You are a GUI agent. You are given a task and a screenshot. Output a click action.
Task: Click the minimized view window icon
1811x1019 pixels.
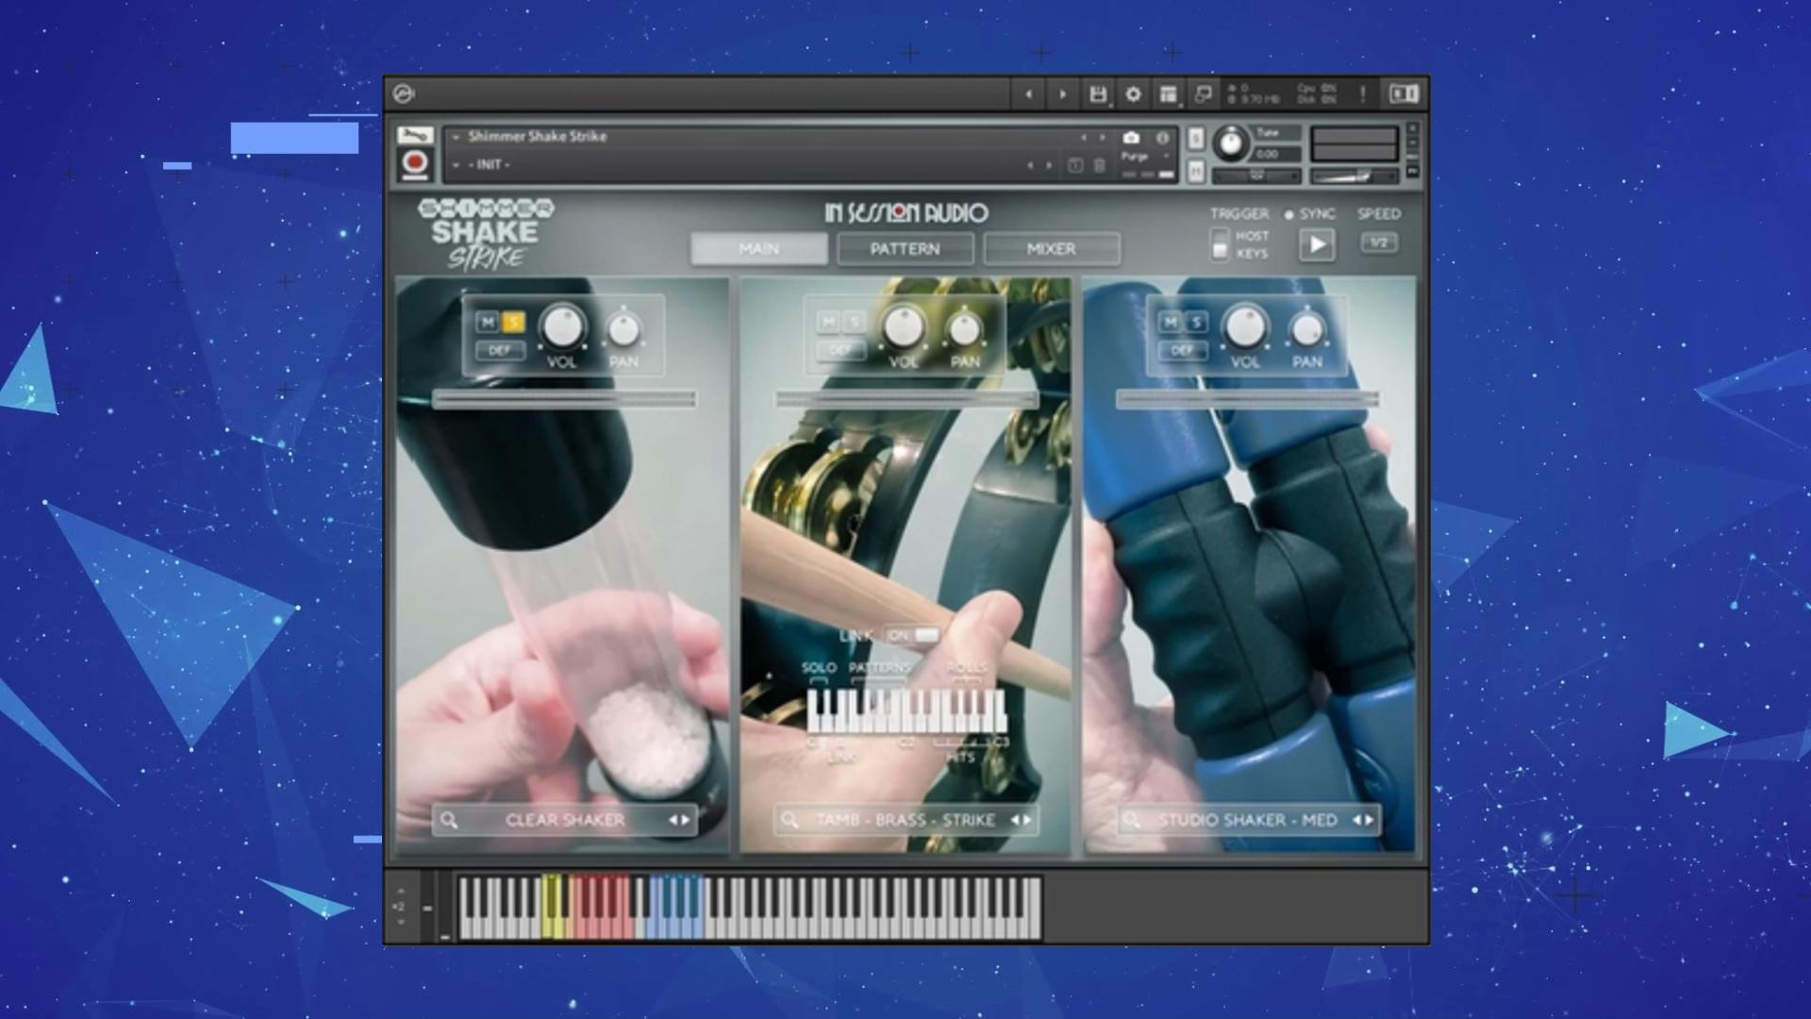point(1203,93)
